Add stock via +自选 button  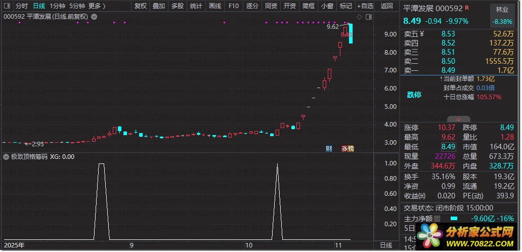[365, 6]
